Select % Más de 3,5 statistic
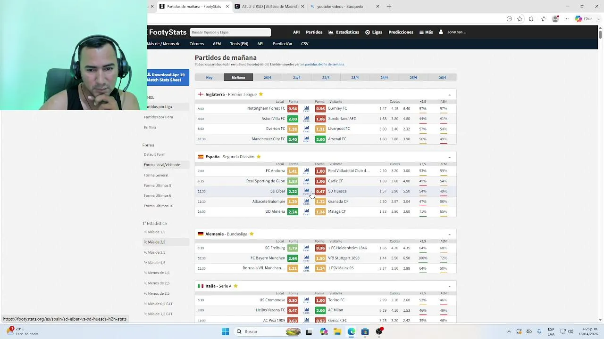 click(x=155, y=252)
